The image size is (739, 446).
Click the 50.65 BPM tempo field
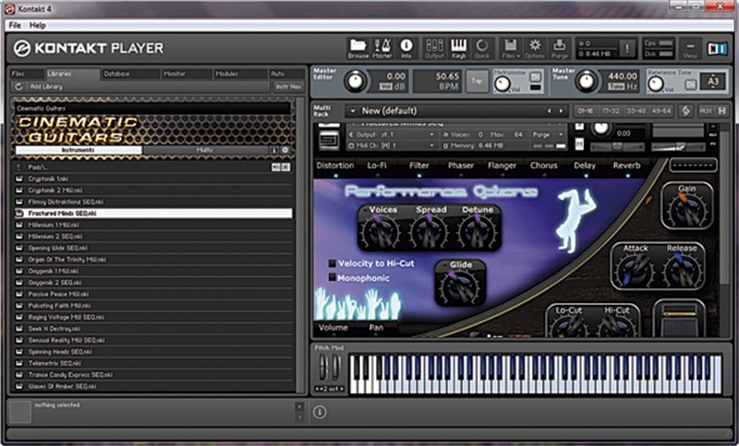pos(437,81)
